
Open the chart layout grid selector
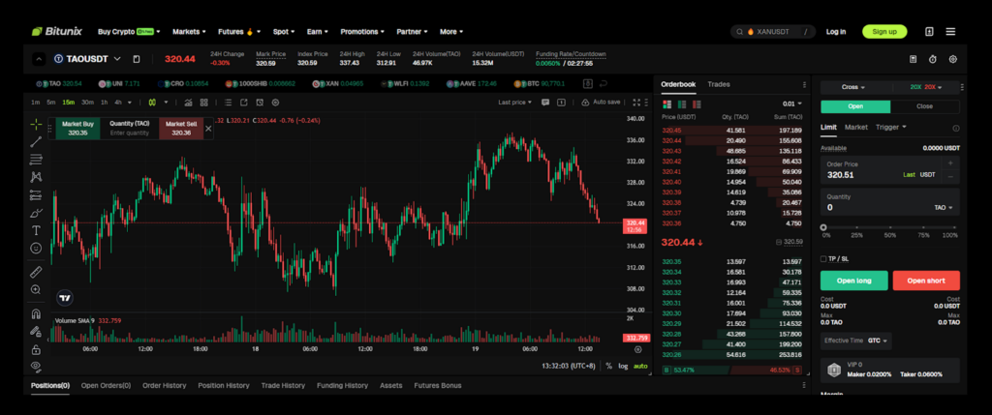[203, 103]
